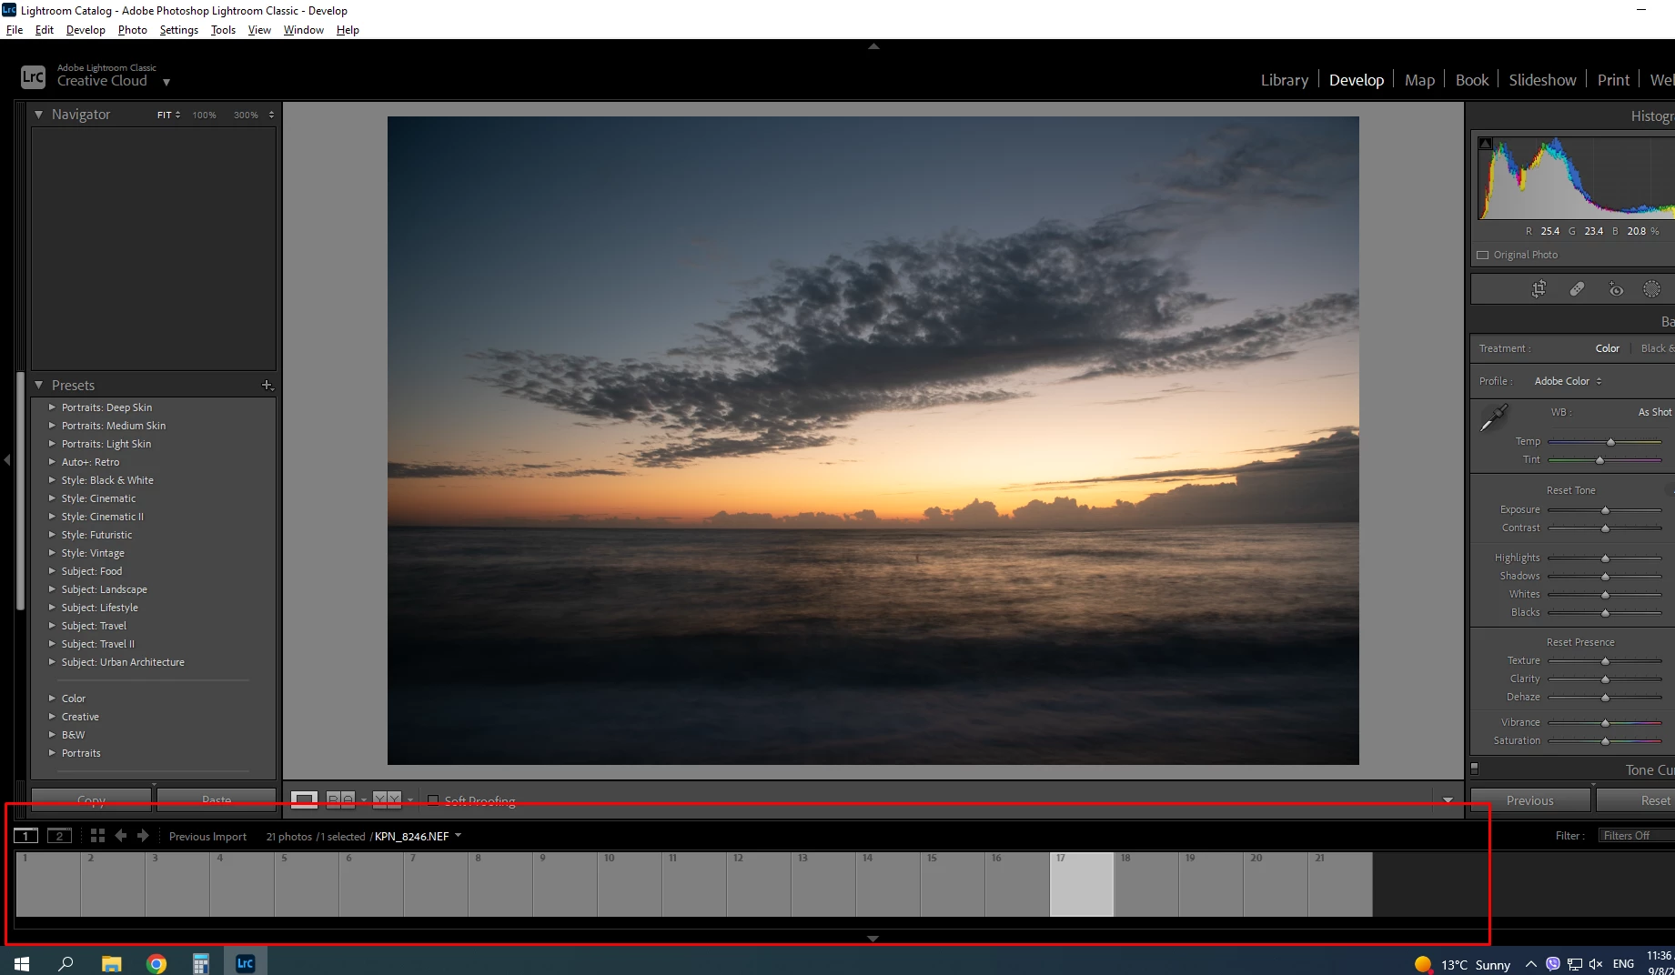Open the Settings menu
The width and height of the screenshot is (1675, 975).
coord(178,30)
